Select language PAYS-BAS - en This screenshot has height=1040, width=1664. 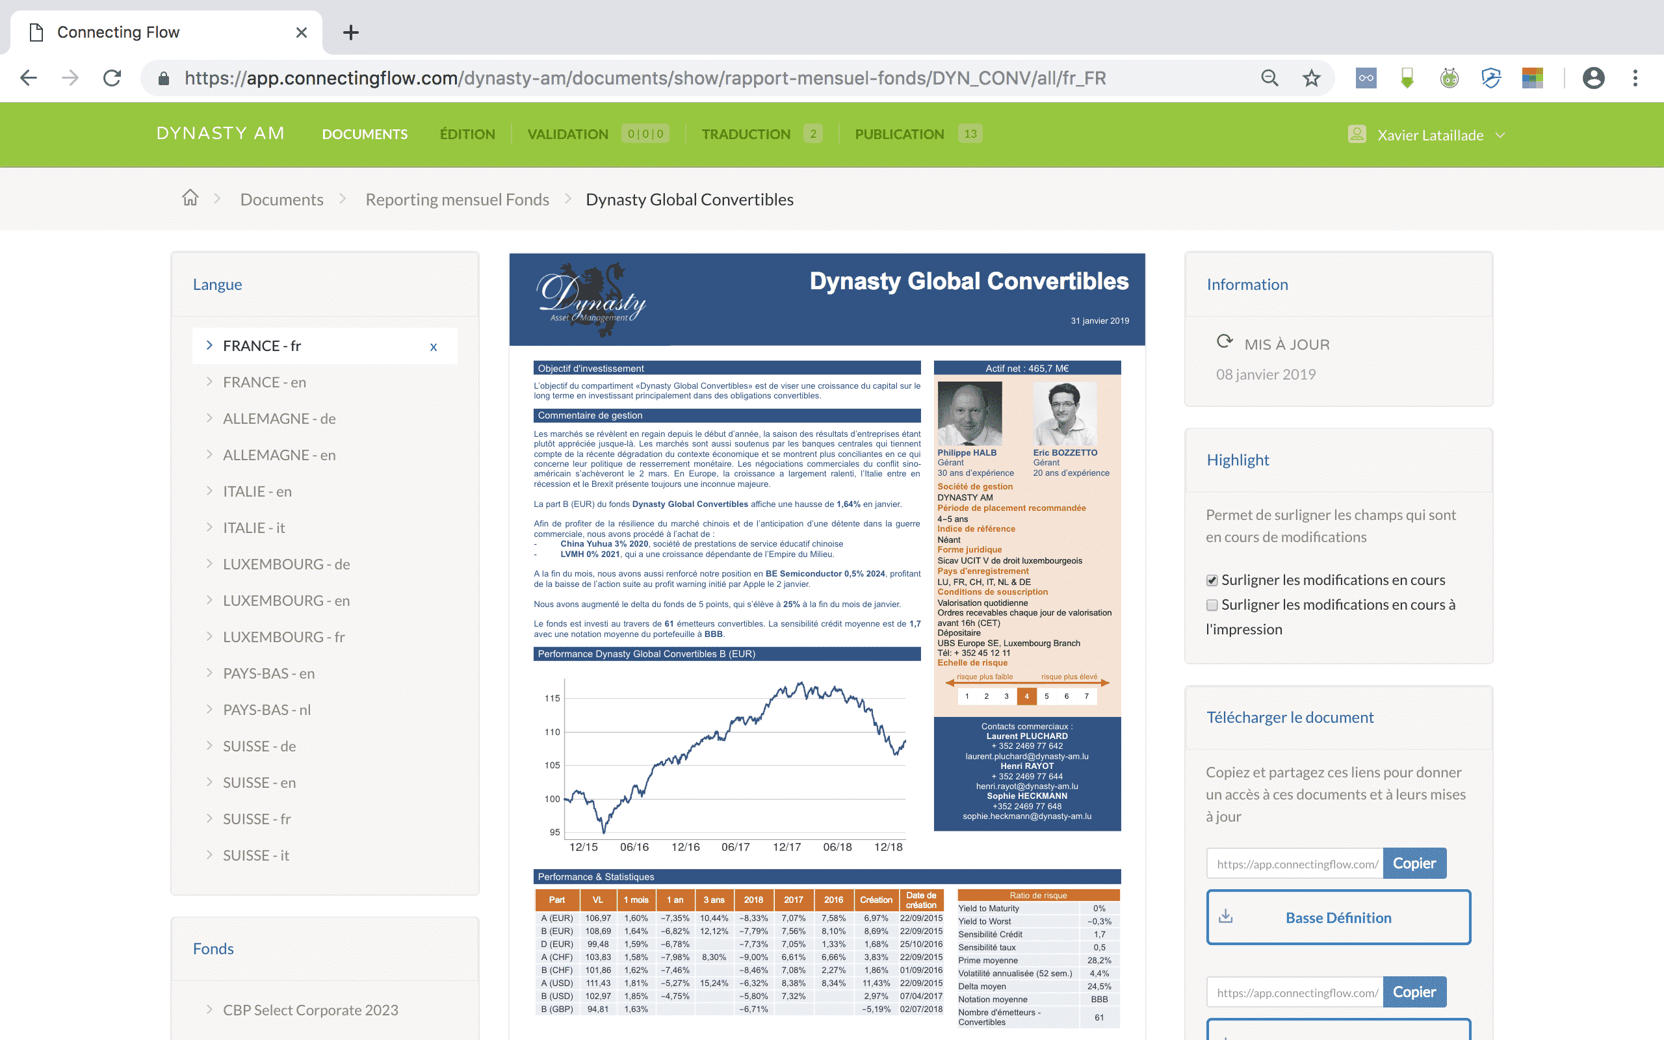click(x=269, y=674)
